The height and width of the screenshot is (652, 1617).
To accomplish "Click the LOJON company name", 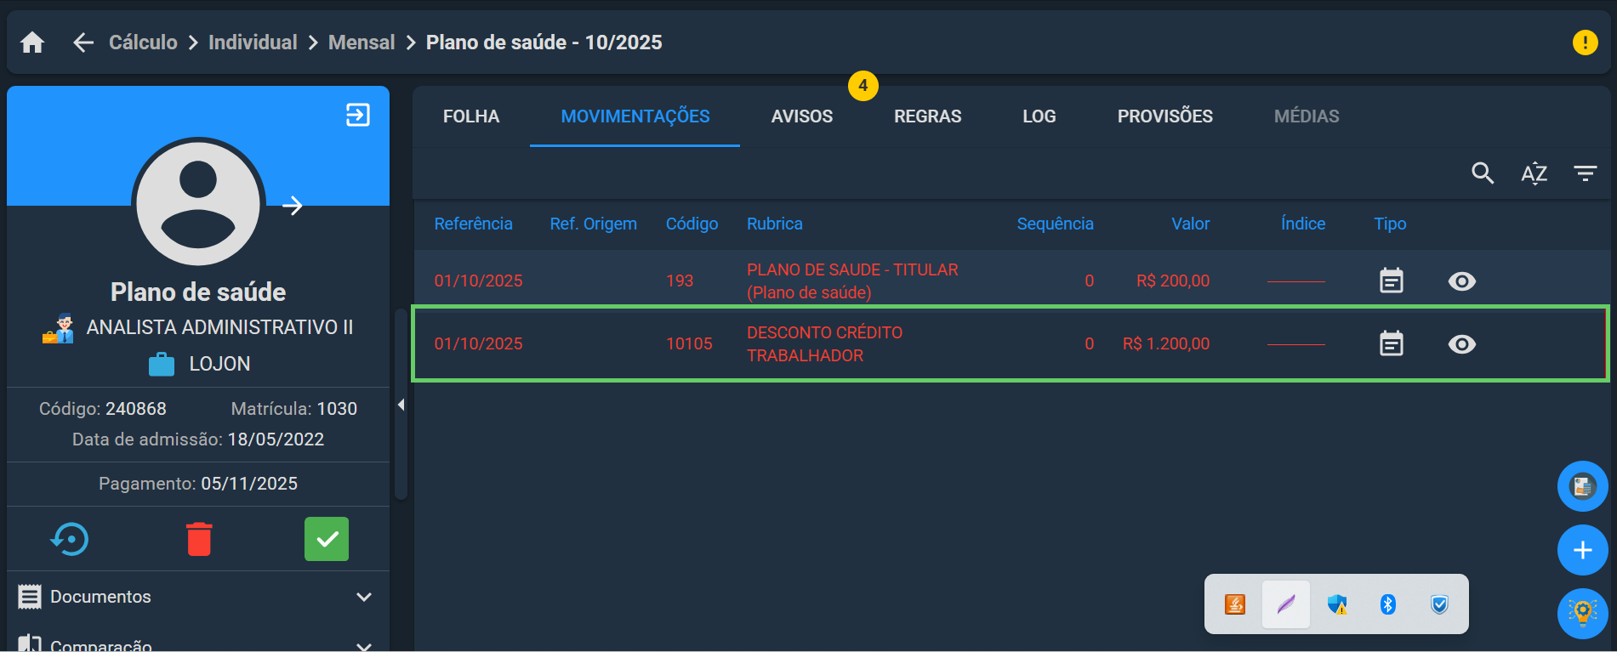I will 219,364.
